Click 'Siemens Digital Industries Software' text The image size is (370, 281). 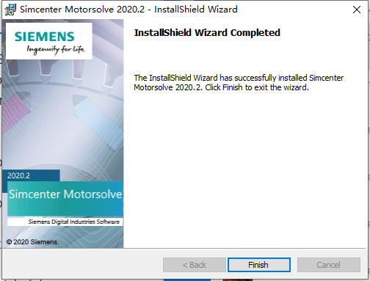(x=73, y=222)
